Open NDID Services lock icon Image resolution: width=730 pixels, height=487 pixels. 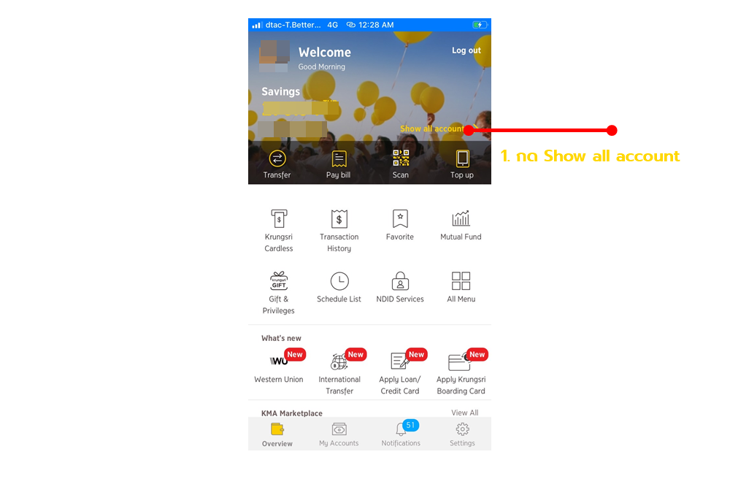click(400, 281)
